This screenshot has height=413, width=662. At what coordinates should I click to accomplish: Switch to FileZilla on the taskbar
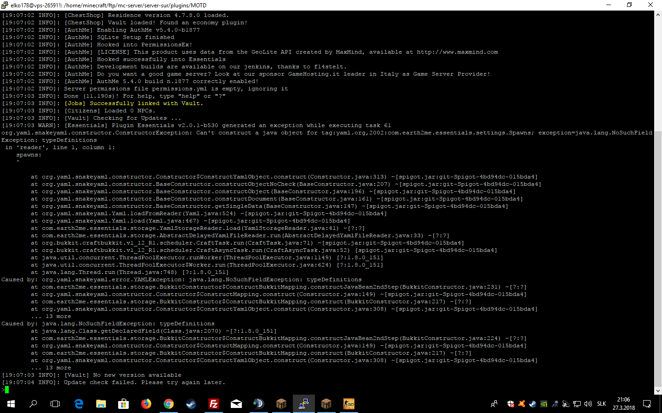click(214, 404)
